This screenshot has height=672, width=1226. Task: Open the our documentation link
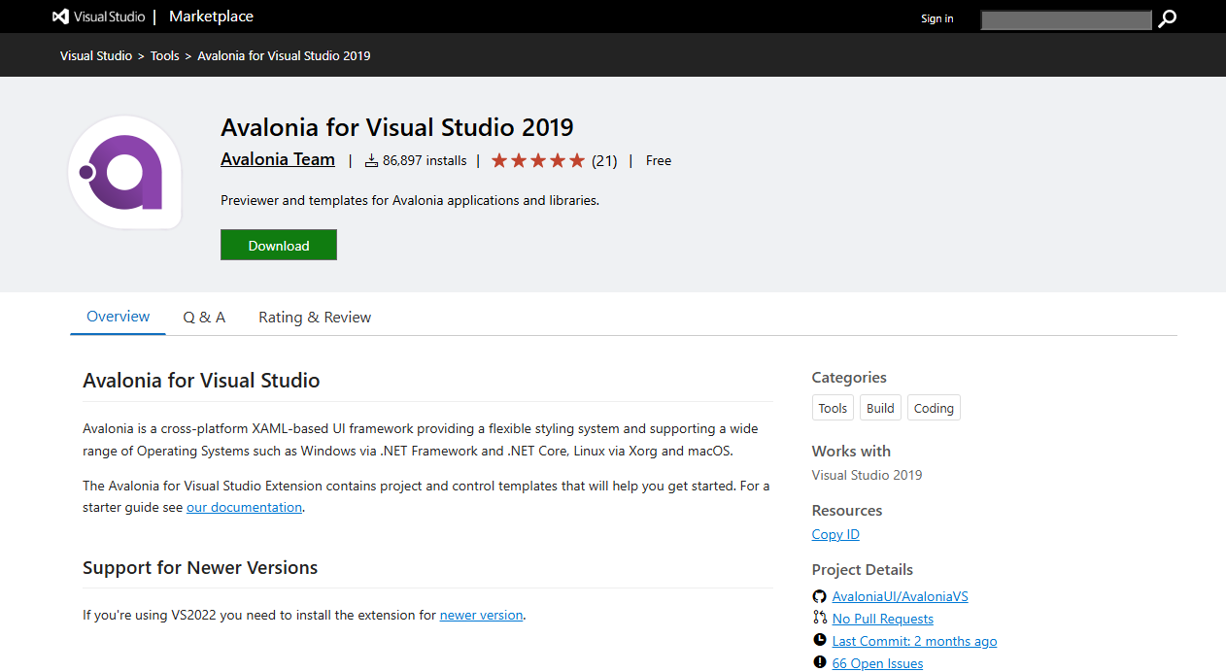click(x=245, y=507)
